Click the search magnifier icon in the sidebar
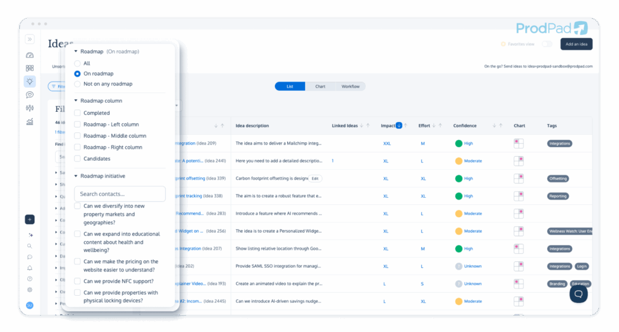The height and width of the screenshot is (332, 619). point(30,246)
